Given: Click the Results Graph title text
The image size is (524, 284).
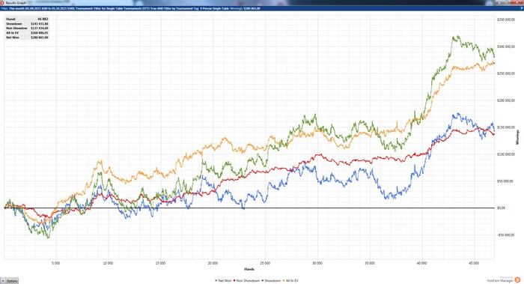Looking at the screenshot, I should [16, 3].
